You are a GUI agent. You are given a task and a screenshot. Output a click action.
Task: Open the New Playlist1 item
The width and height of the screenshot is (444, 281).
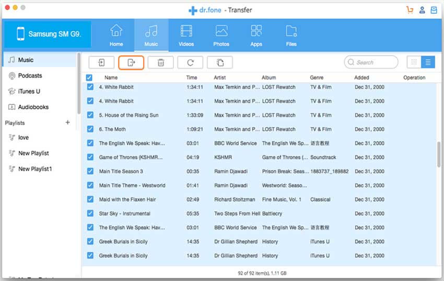pos(39,169)
